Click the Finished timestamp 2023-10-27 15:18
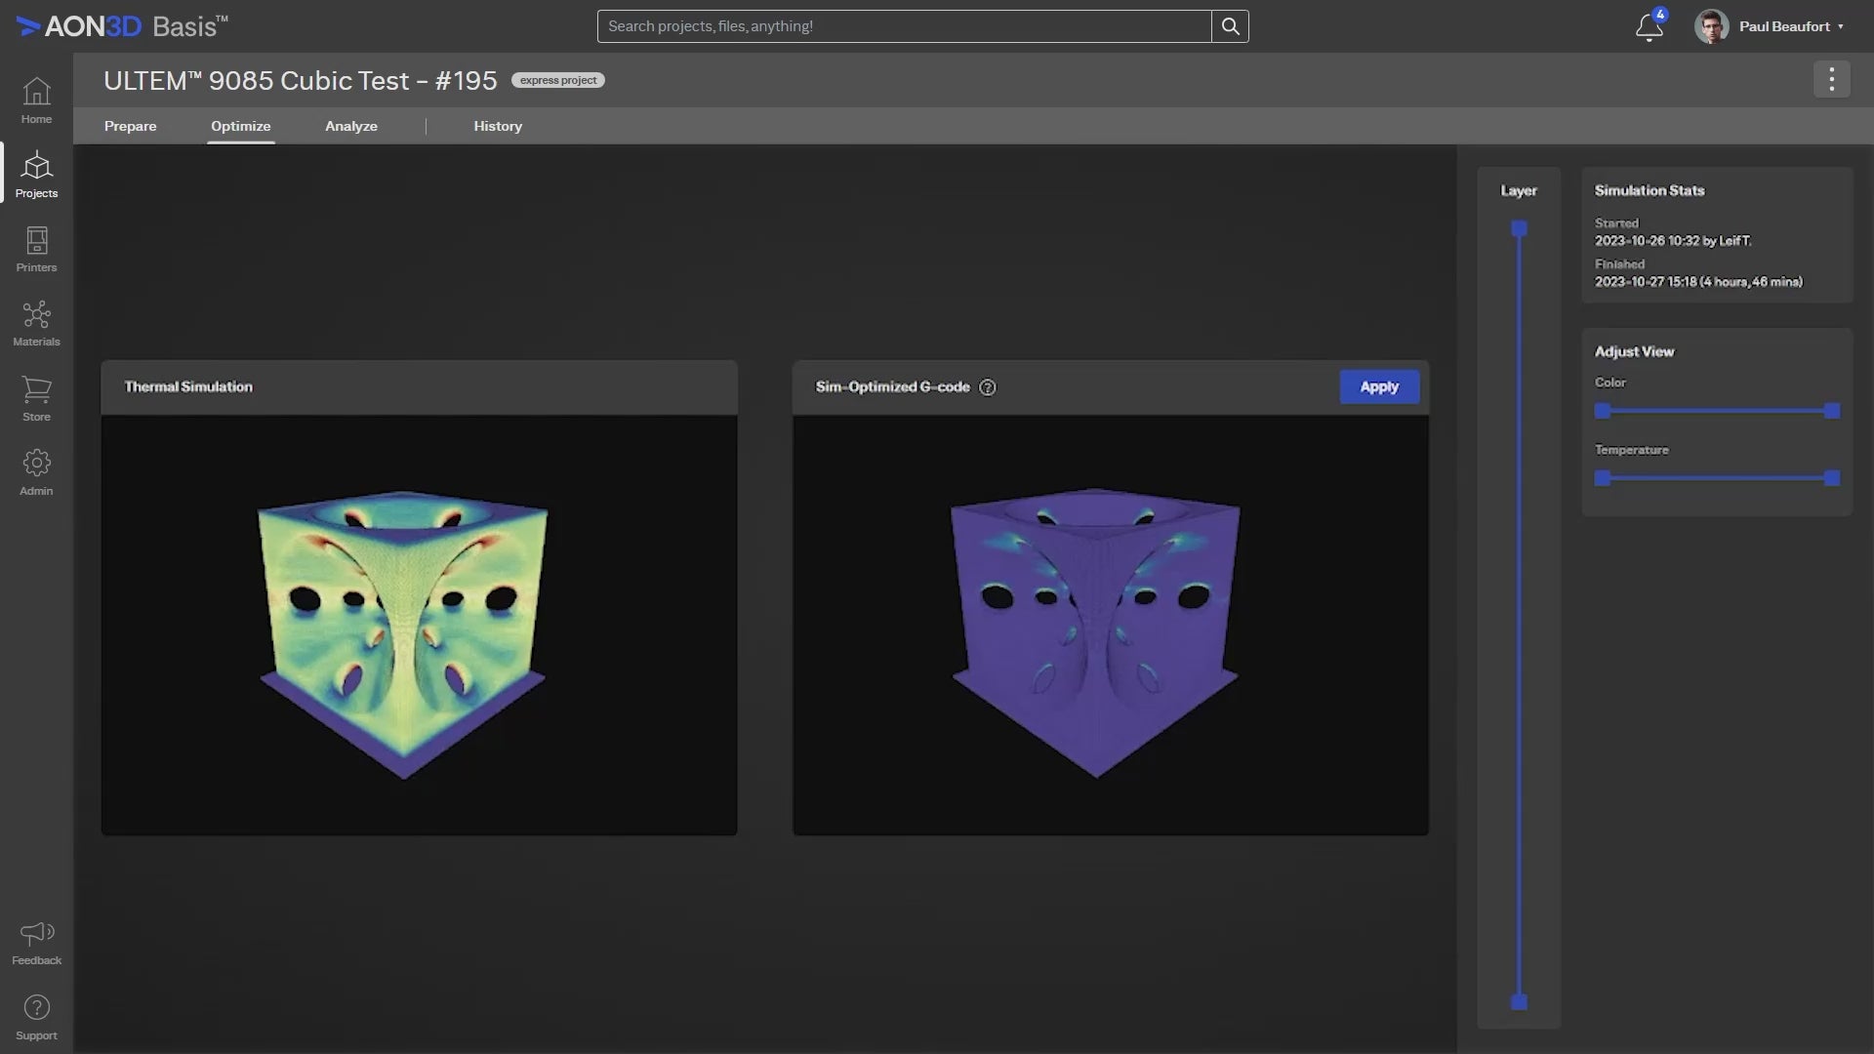This screenshot has width=1874, height=1054. click(x=1698, y=281)
